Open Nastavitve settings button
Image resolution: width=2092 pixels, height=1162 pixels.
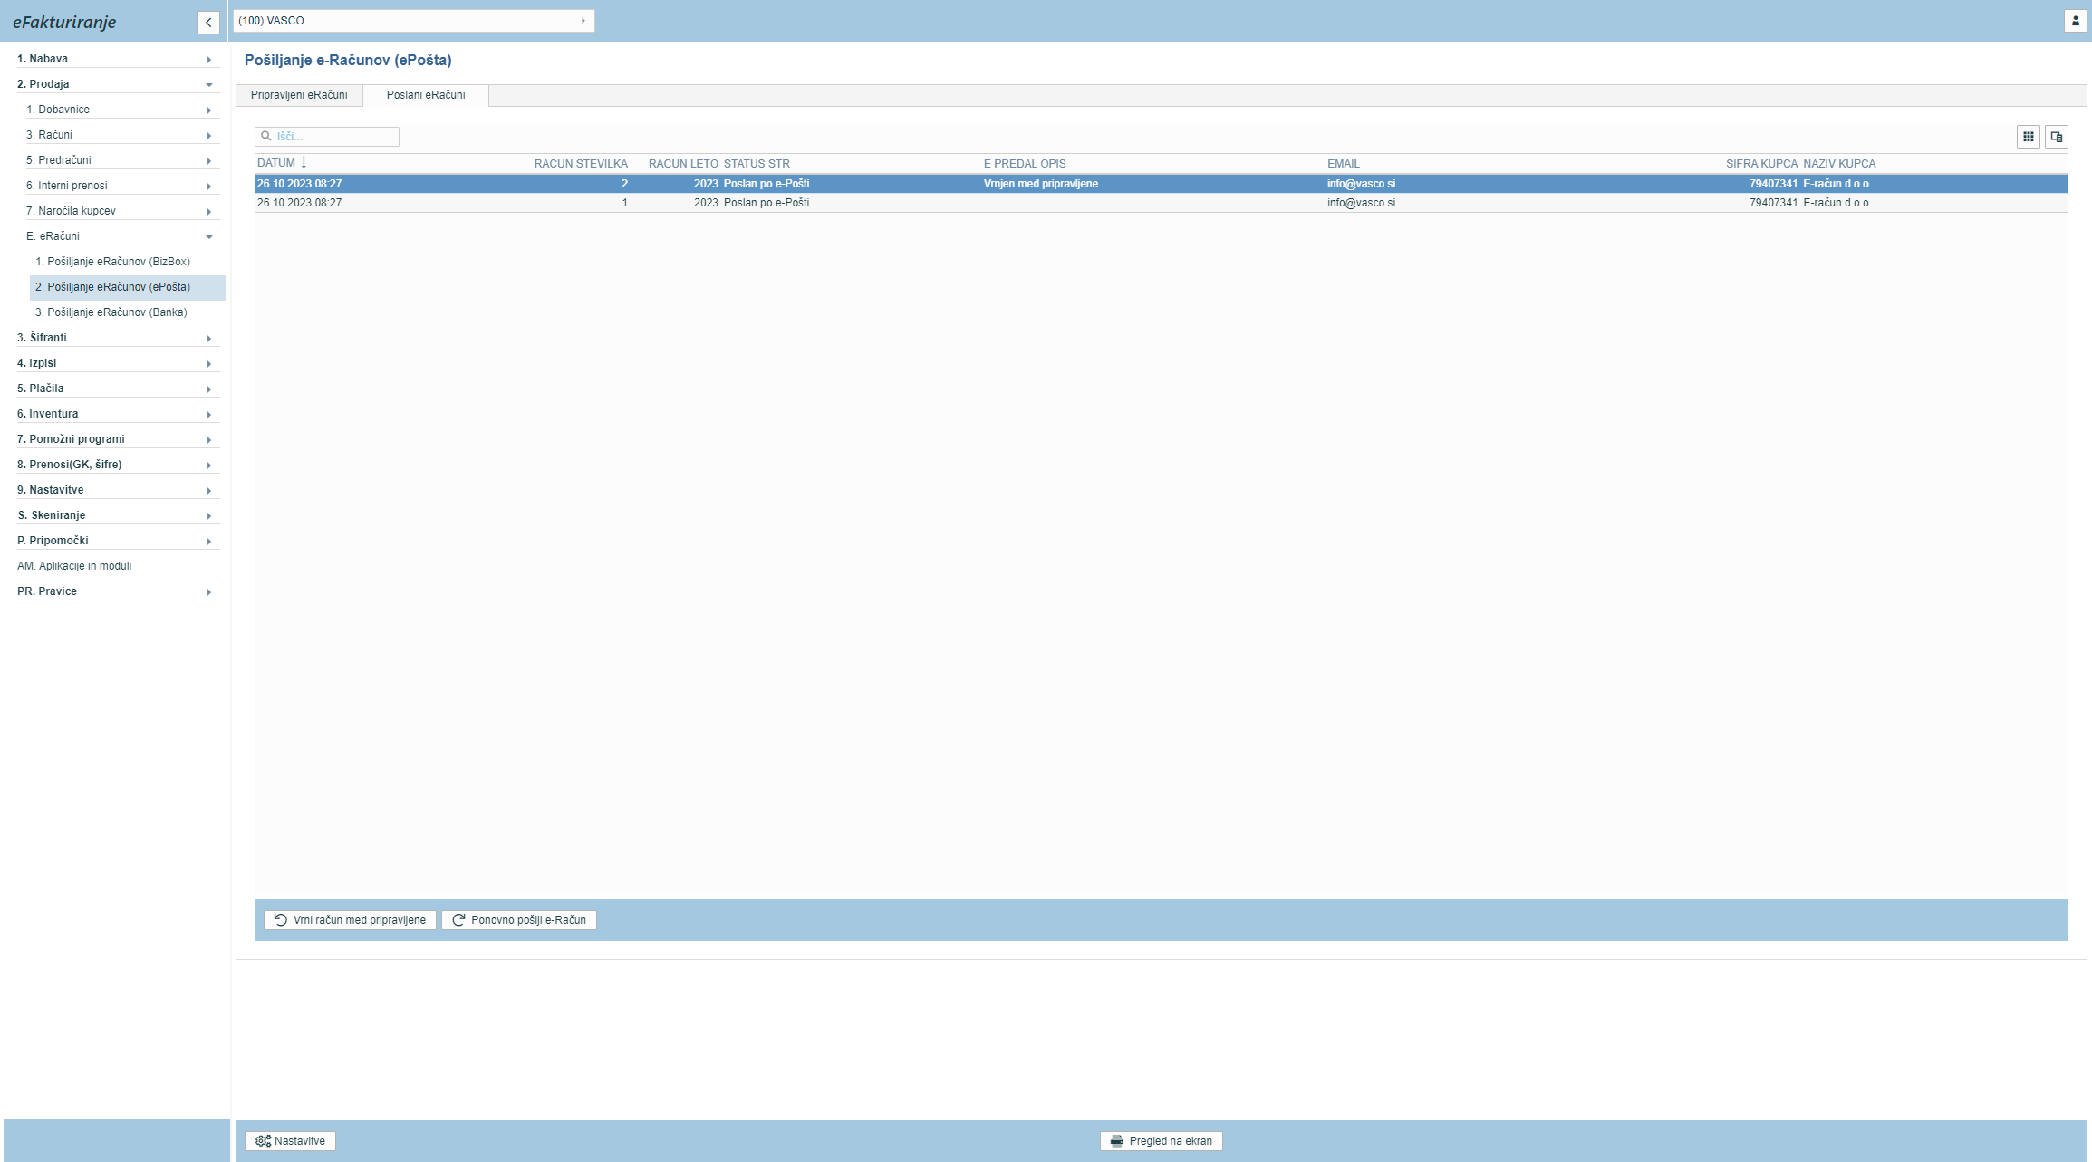pos(290,1141)
